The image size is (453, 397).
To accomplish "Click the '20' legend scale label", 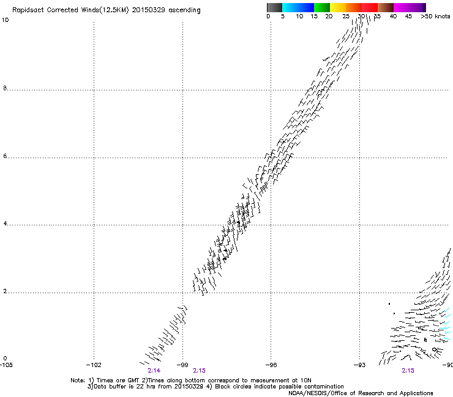I will tap(329, 16).
